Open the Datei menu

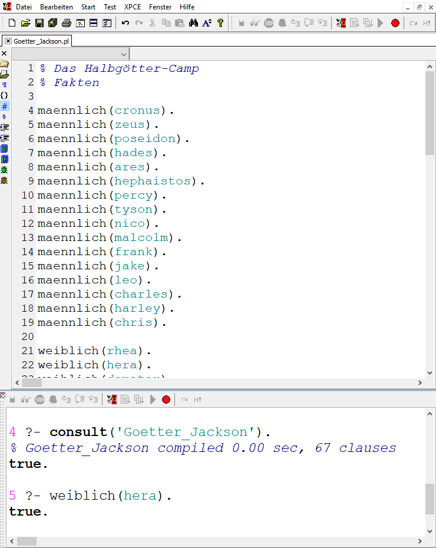pyautogui.click(x=24, y=7)
